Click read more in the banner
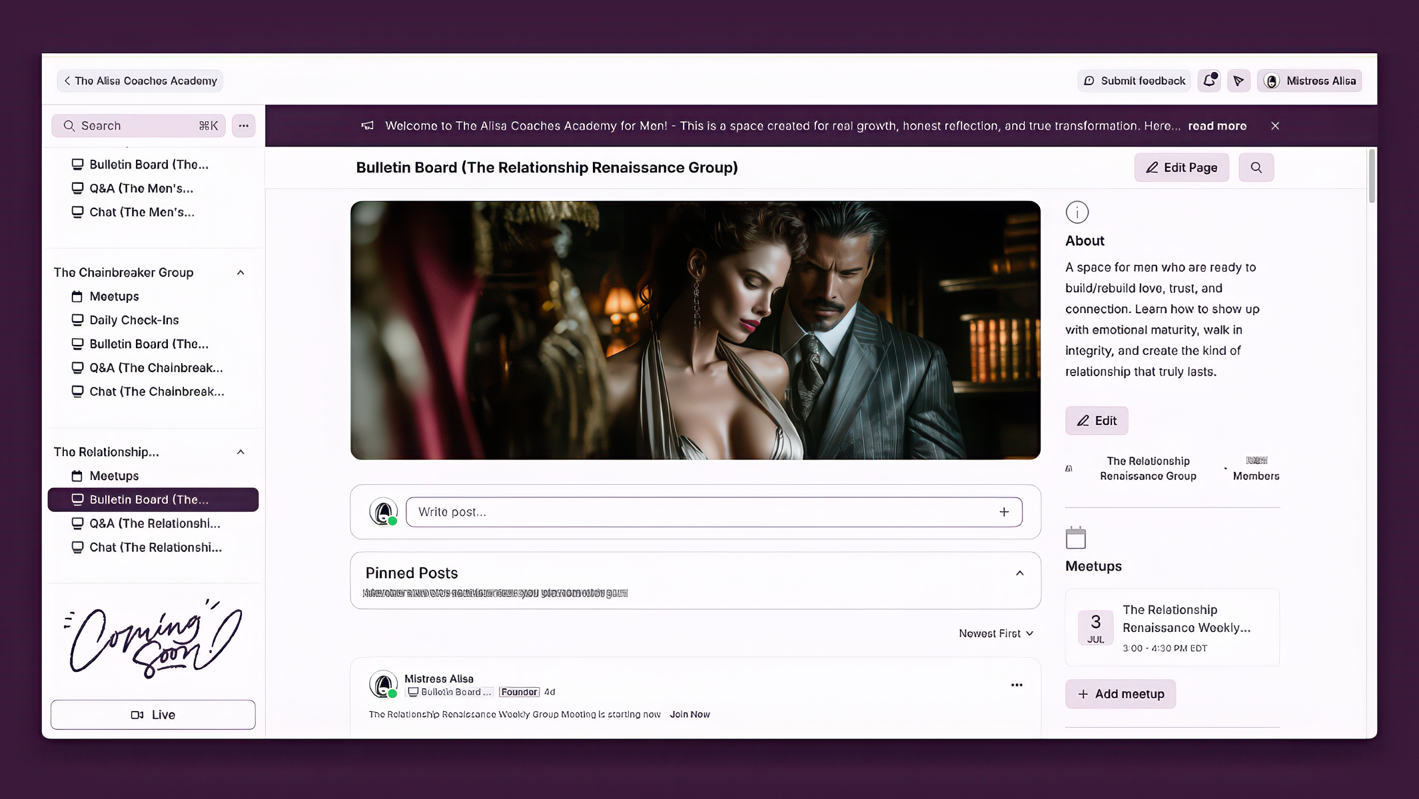 click(1216, 126)
